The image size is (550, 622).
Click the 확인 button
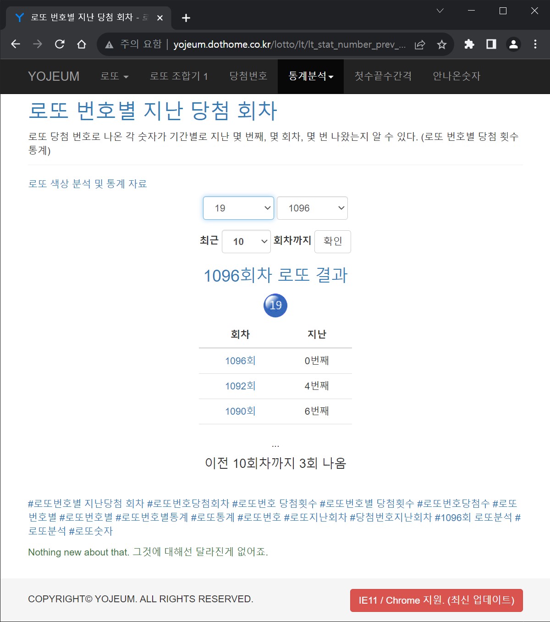(x=333, y=241)
